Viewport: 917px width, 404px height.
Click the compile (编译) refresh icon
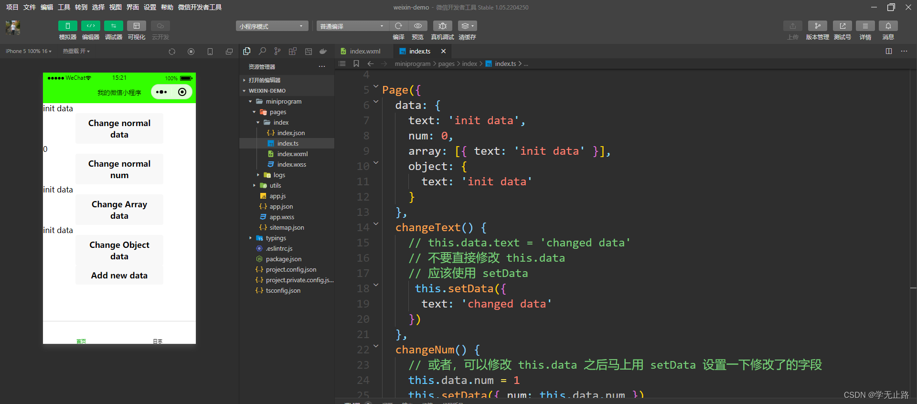[x=398, y=26]
